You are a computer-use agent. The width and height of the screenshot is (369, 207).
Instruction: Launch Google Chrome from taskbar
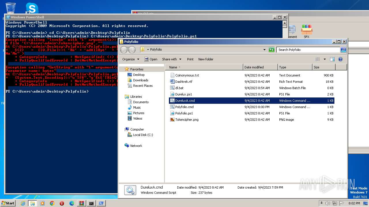tap(52, 203)
